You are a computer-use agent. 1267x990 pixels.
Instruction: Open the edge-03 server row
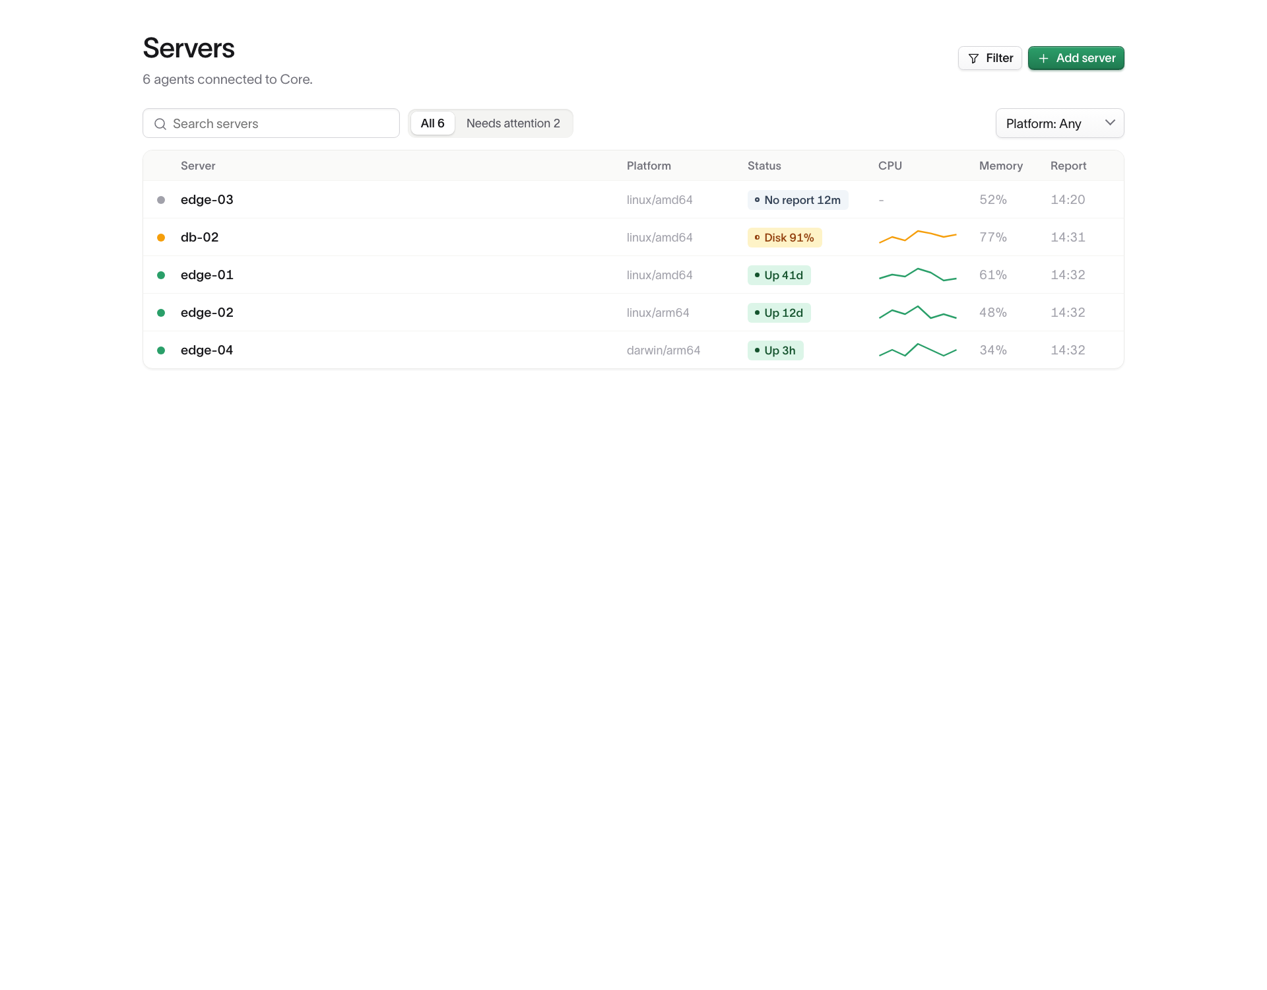coord(633,200)
